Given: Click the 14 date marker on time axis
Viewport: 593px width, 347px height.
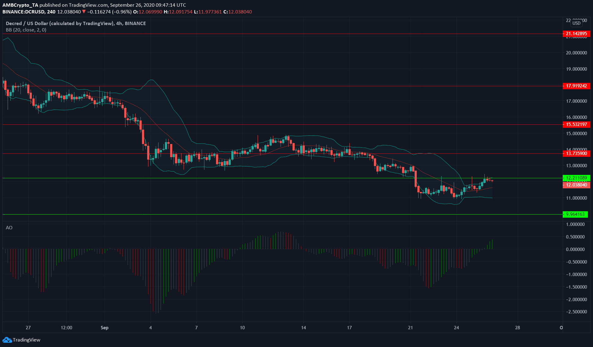Looking at the screenshot, I should [304, 328].
